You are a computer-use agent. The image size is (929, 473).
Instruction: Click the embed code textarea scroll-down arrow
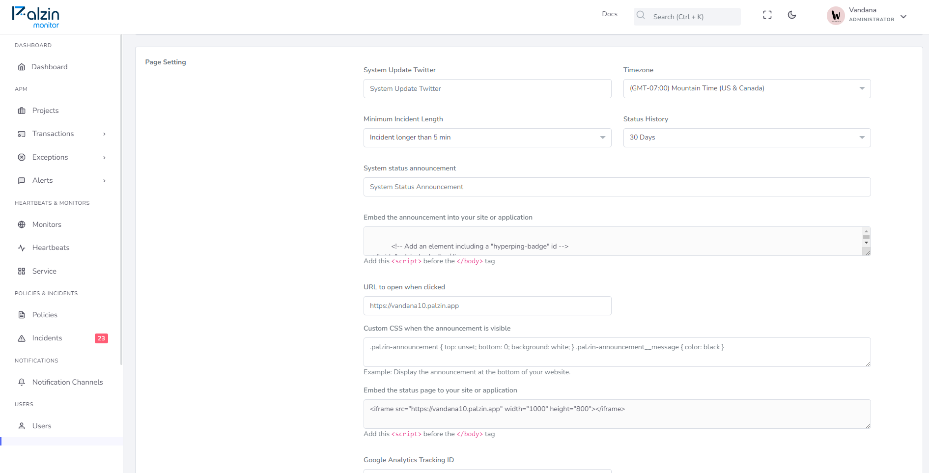pyautogui.click(x=866, y=243)
